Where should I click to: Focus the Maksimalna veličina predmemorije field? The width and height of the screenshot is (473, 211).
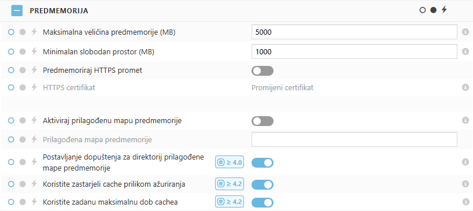pyautogui.click(x=354, y=32)
